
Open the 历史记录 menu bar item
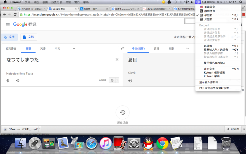pos(57,2)
